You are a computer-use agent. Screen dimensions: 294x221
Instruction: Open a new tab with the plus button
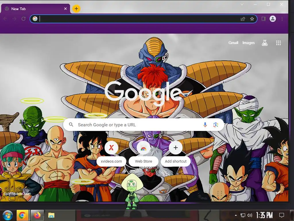pos(76,9)
